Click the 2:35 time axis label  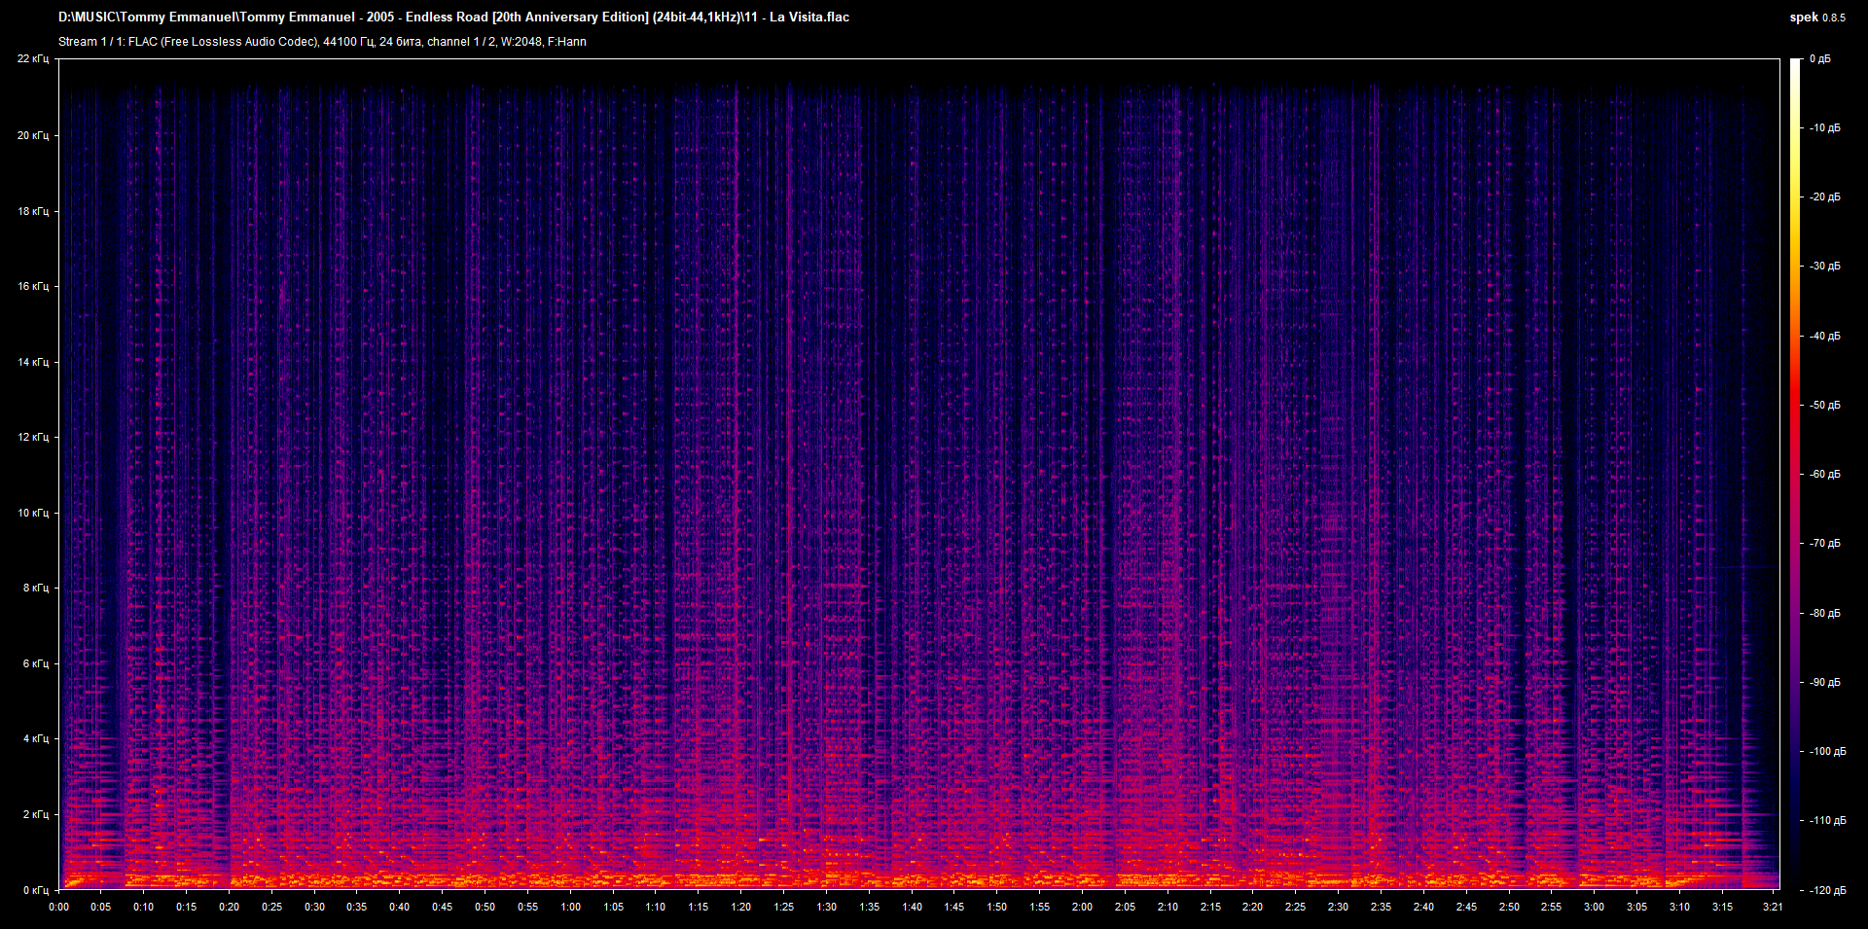click(x=1381, y=907)
